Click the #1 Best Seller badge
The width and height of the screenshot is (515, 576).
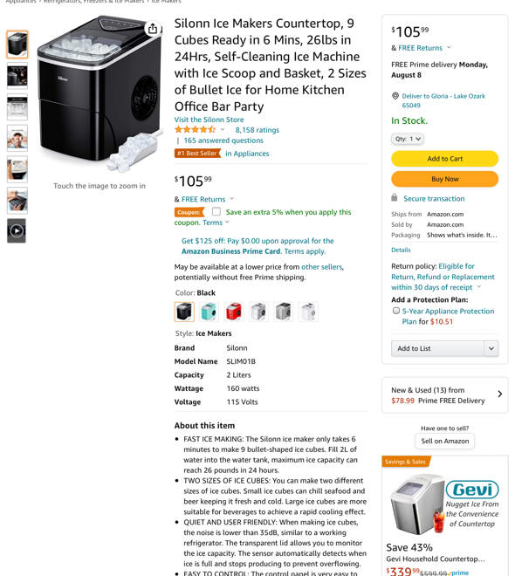(x=197, y=154)
